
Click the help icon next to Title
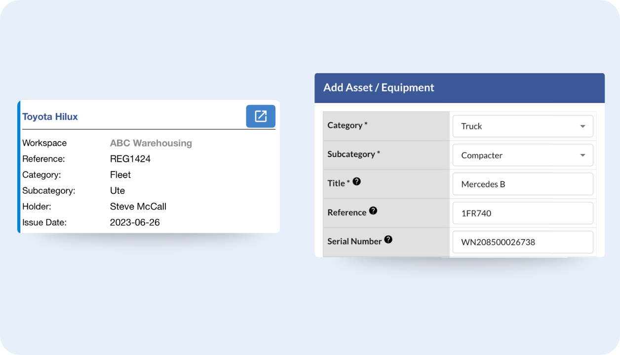click(356, 181)
